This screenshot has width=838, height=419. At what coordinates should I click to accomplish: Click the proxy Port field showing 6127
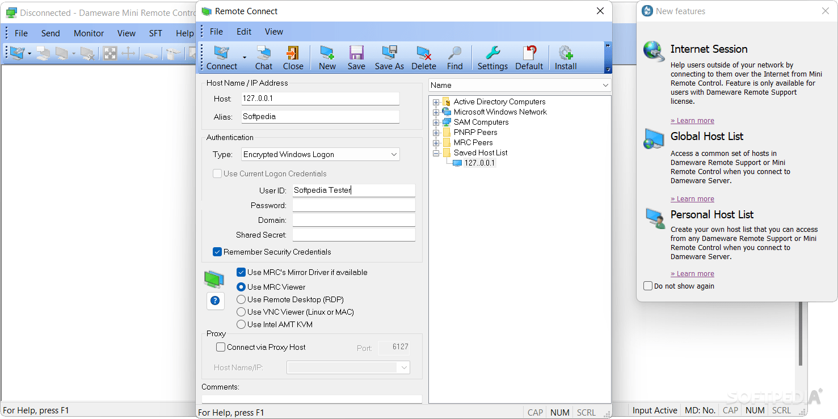point(393,347)
